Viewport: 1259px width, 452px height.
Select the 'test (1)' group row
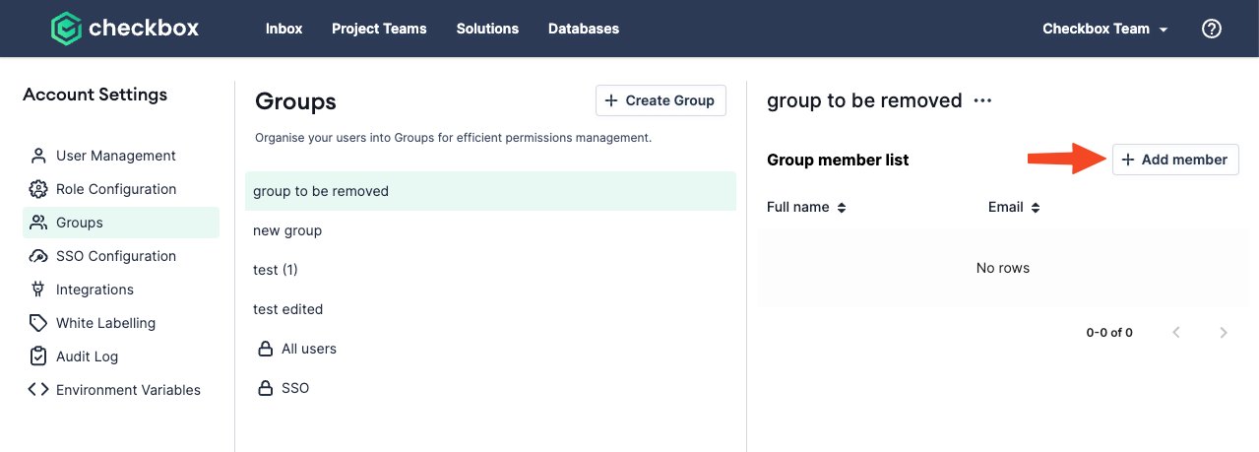tap(490, 270)
